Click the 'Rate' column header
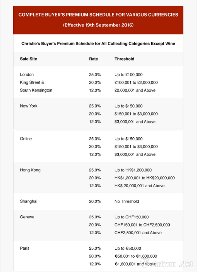Viewport: 197px width, 272px height. tap(93, 59)
